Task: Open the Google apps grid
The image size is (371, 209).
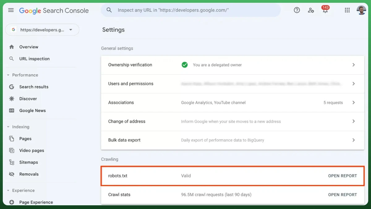Action: [347, 10]
